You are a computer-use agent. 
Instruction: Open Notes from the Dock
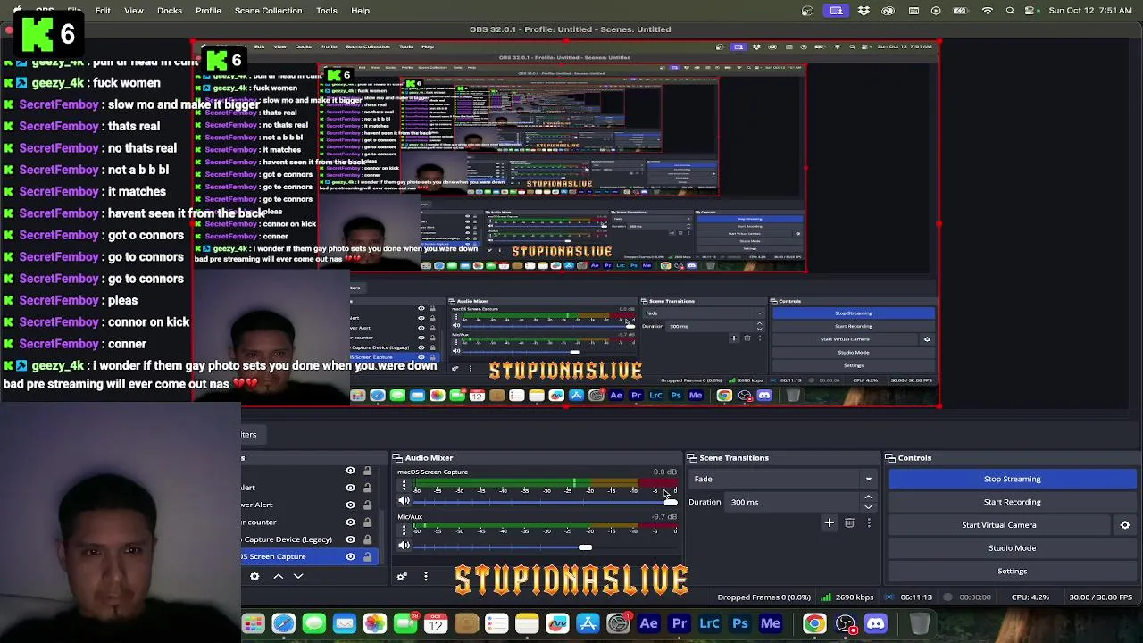coord(527,623)
